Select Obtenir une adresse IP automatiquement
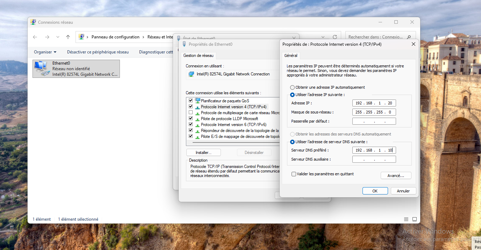Viewport: 481px width, 250px height. point(292,87)
